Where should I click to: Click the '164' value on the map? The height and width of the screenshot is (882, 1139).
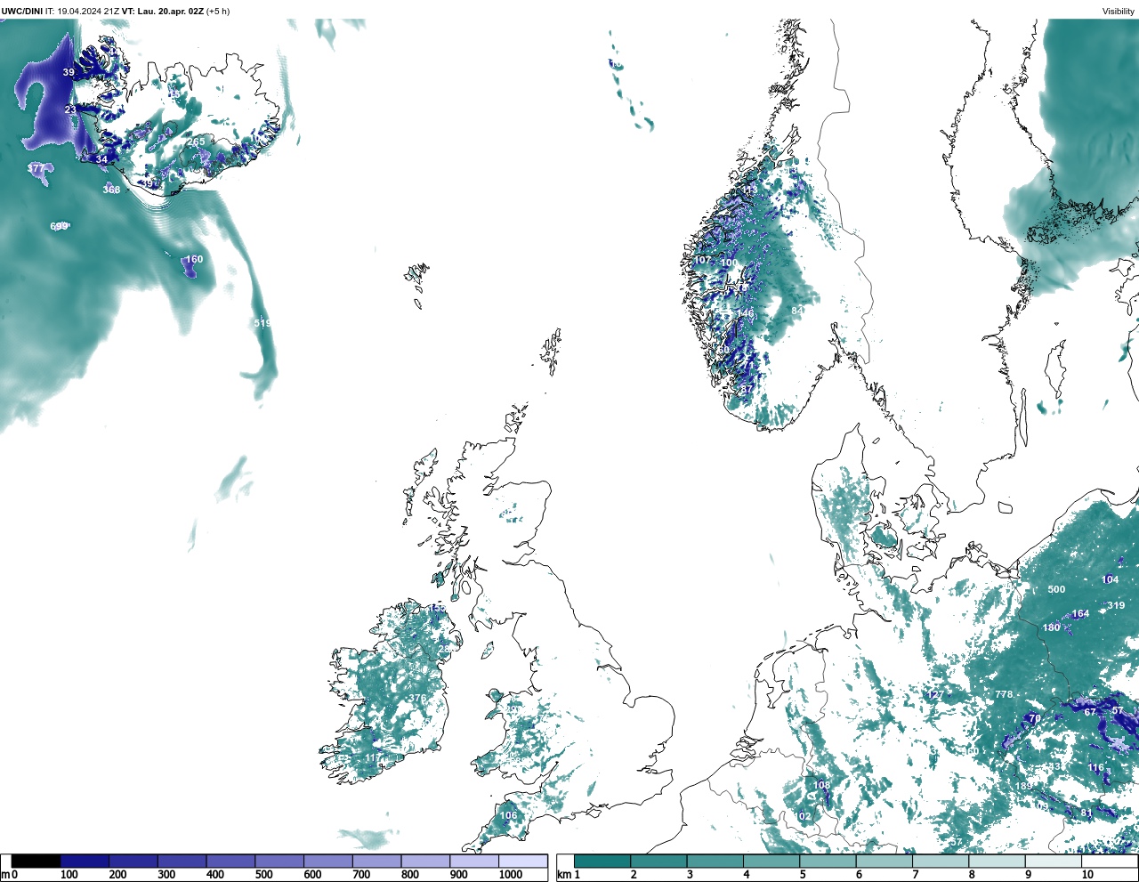point(1080,613)
